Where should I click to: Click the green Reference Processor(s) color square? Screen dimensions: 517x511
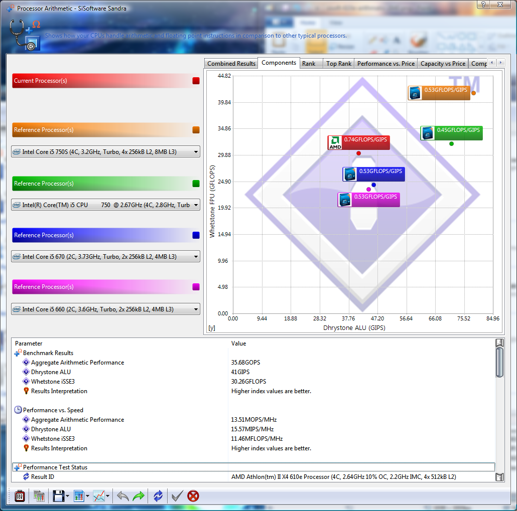pyautogui.click(x=196, y=184)
